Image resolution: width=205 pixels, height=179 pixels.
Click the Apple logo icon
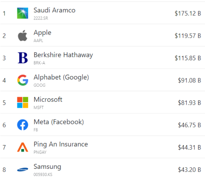click(23, 35)
